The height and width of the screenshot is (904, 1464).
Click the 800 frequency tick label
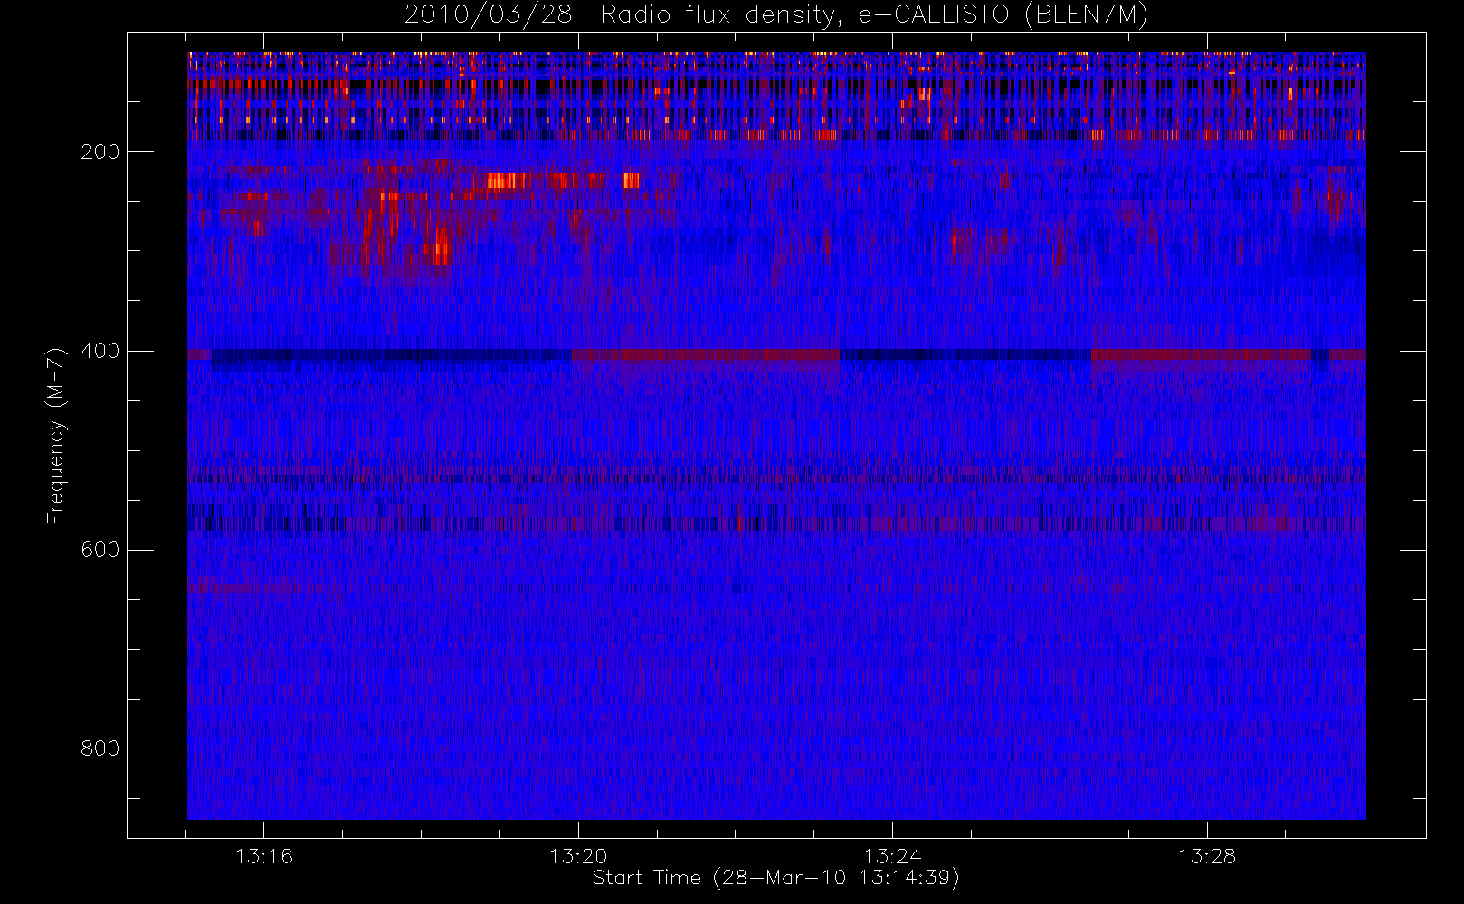tap(100, 749)
